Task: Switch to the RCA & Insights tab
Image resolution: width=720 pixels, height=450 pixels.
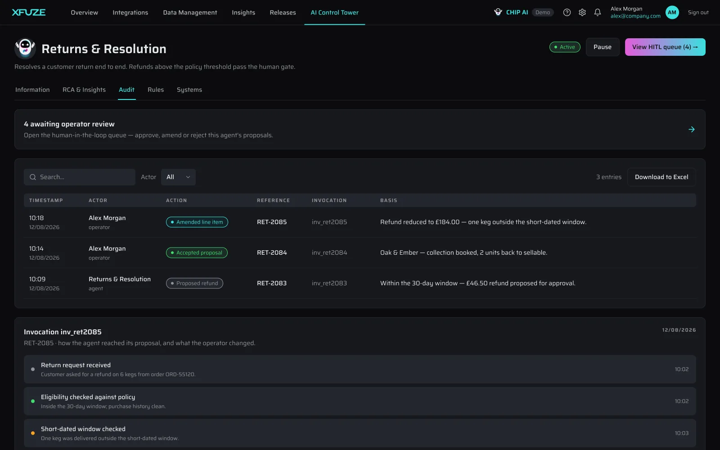Action: [84, 90]
